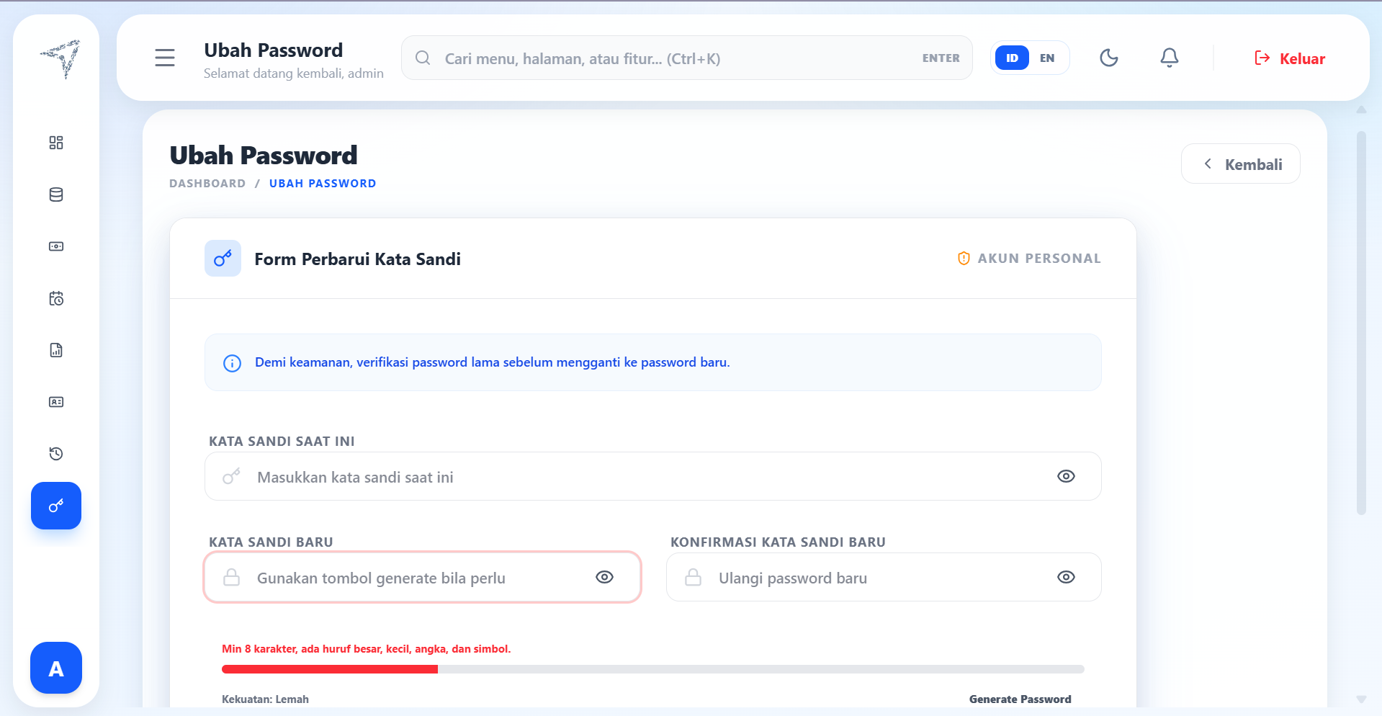Open the history icon in sidebar
Screen dimensions: 1382x716
56,454
